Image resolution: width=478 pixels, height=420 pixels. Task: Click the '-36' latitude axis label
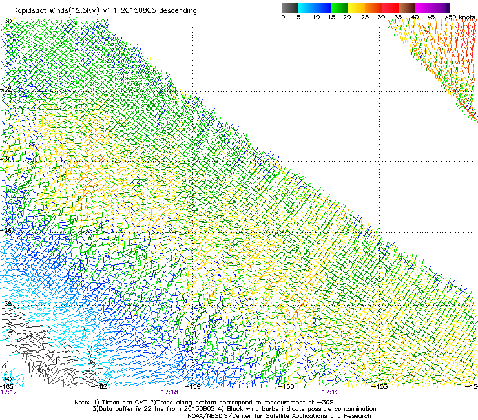click(x=6, y=230)
